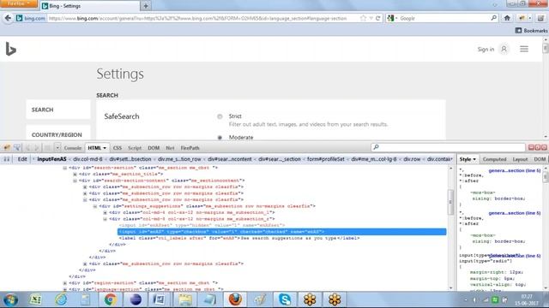This screenshot has width=549, height=308.
Task: Open the Layout side-panel tab
Action: [520, 159]
